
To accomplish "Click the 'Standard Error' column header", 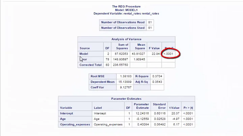I will pos(159,106).
